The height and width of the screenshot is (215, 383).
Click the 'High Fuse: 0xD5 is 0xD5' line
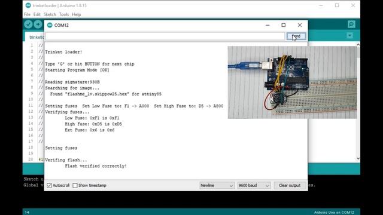tap(93, 124)
